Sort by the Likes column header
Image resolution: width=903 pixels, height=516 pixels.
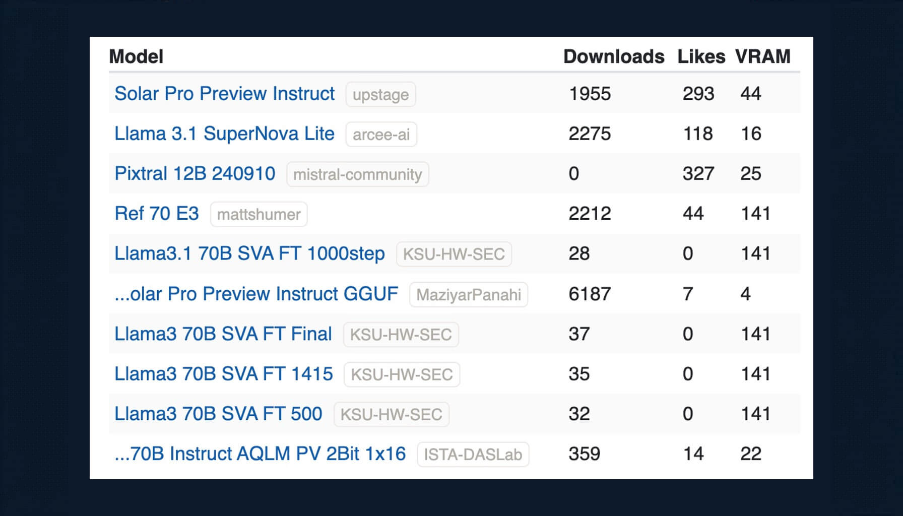click(x=701, y=56)
